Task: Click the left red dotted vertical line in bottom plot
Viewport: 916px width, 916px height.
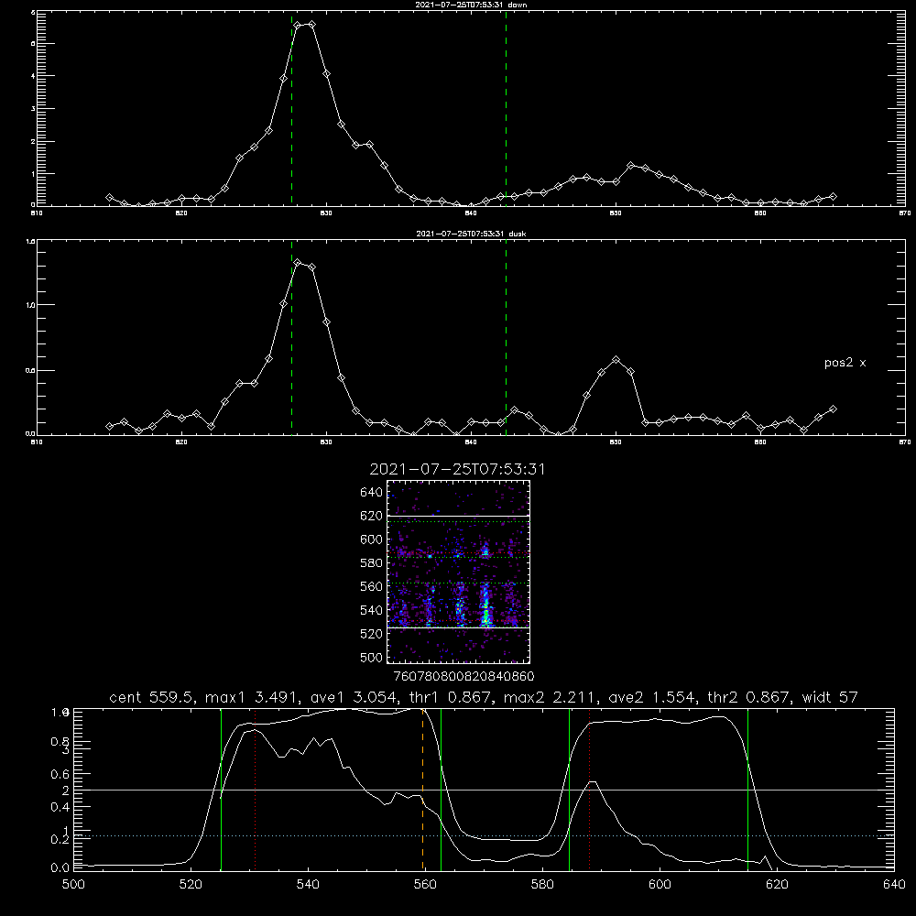Action: point(256,790)
